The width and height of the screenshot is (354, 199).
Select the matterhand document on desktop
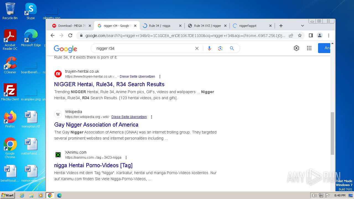coord(31,146)
